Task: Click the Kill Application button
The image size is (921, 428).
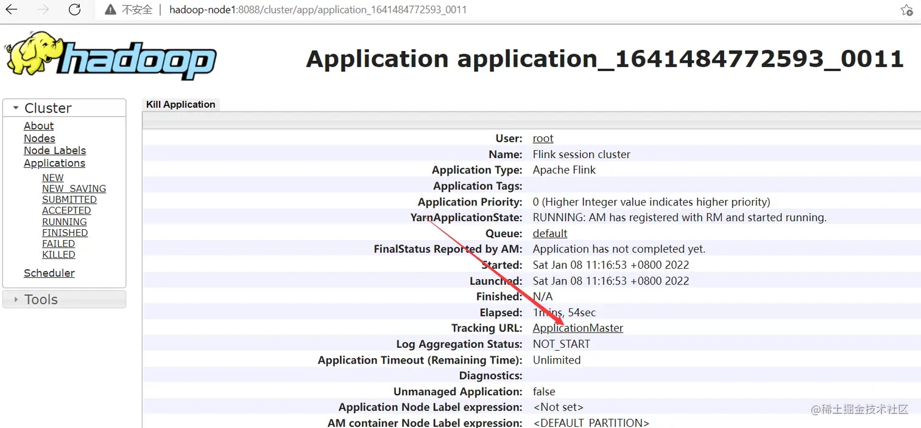Action: point(181,105)
